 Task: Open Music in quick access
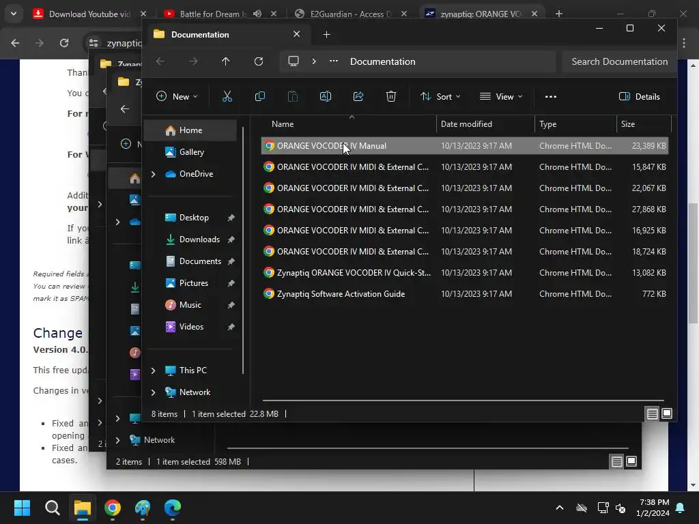[190, 305]
